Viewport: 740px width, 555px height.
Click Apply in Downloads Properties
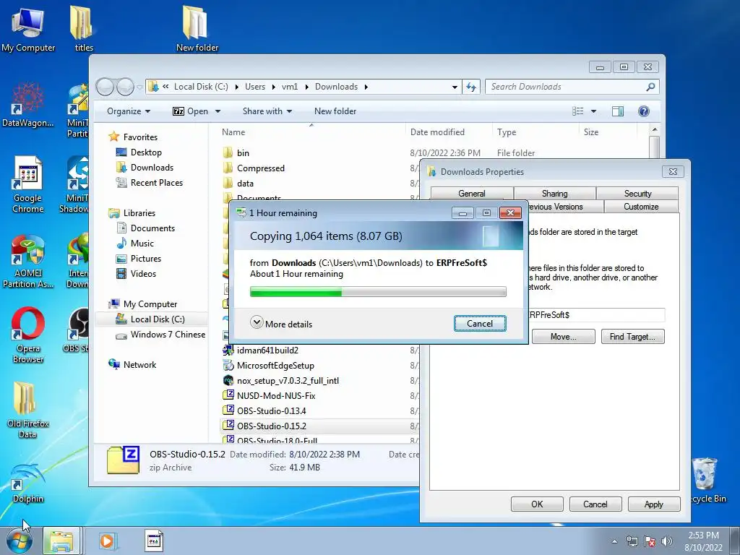click(654, 504)
